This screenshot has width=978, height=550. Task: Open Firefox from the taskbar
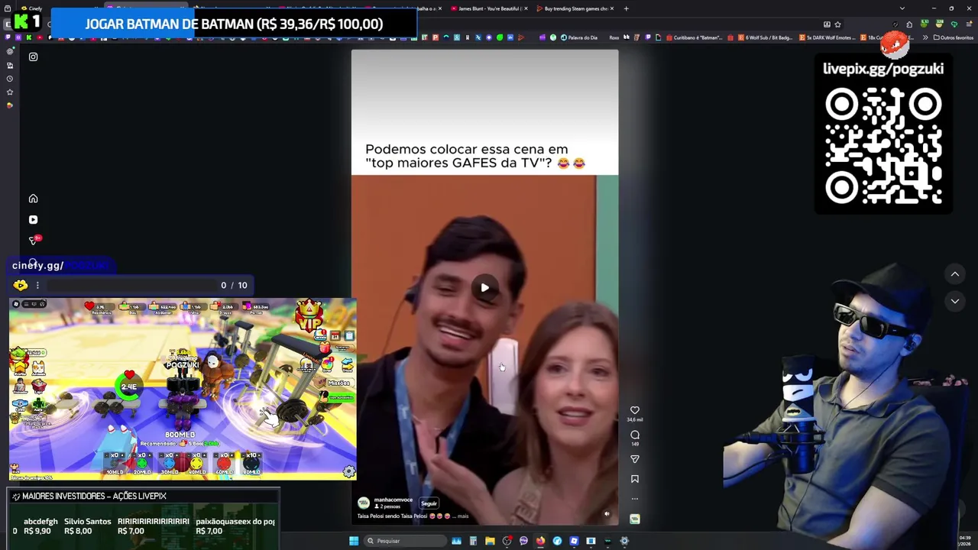pos(540,541)
